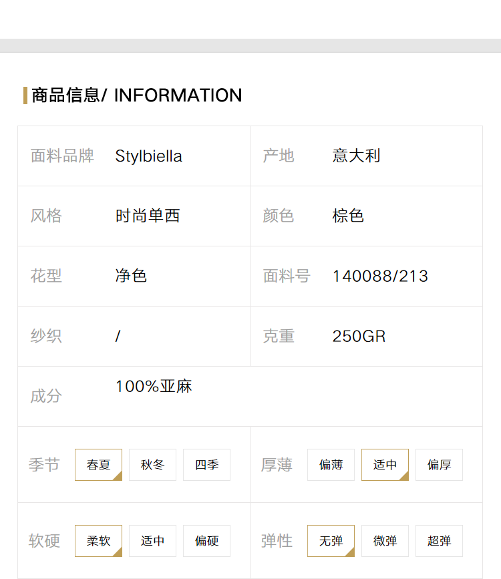Click the 250GR weight value
Image resolution: width=501 pixels, height=579 pixels.
click(359, 337)
